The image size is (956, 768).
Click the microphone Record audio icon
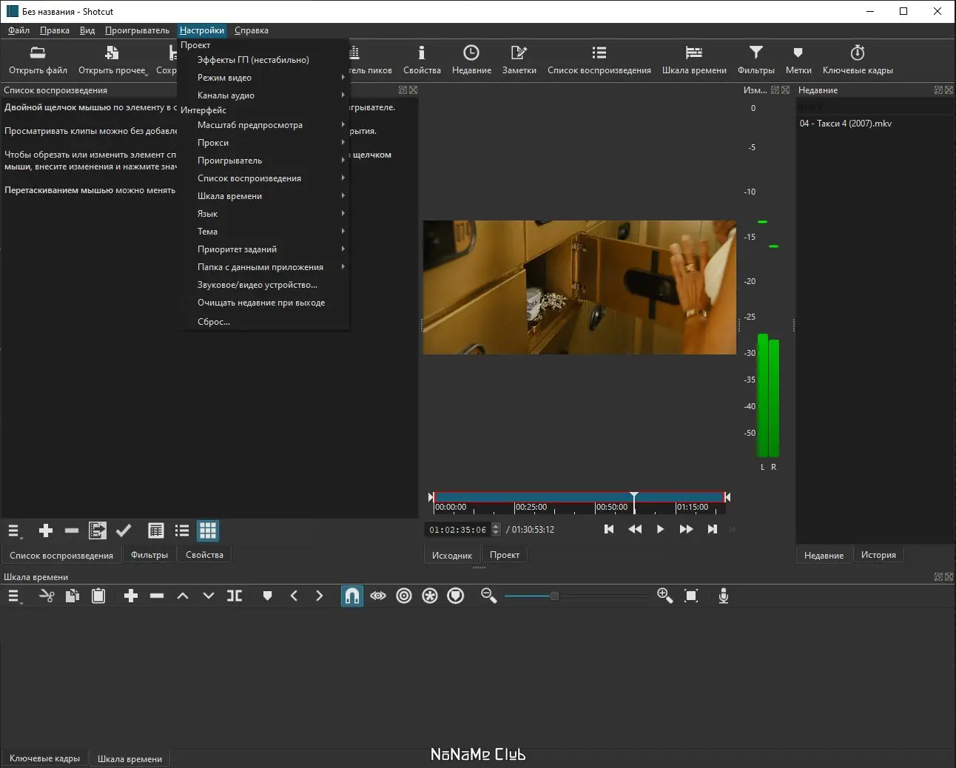click(x=724, y=596)
